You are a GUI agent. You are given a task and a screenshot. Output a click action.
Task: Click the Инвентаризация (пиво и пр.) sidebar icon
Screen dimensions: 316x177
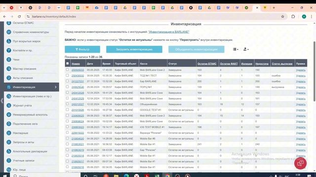coord(9,96)
